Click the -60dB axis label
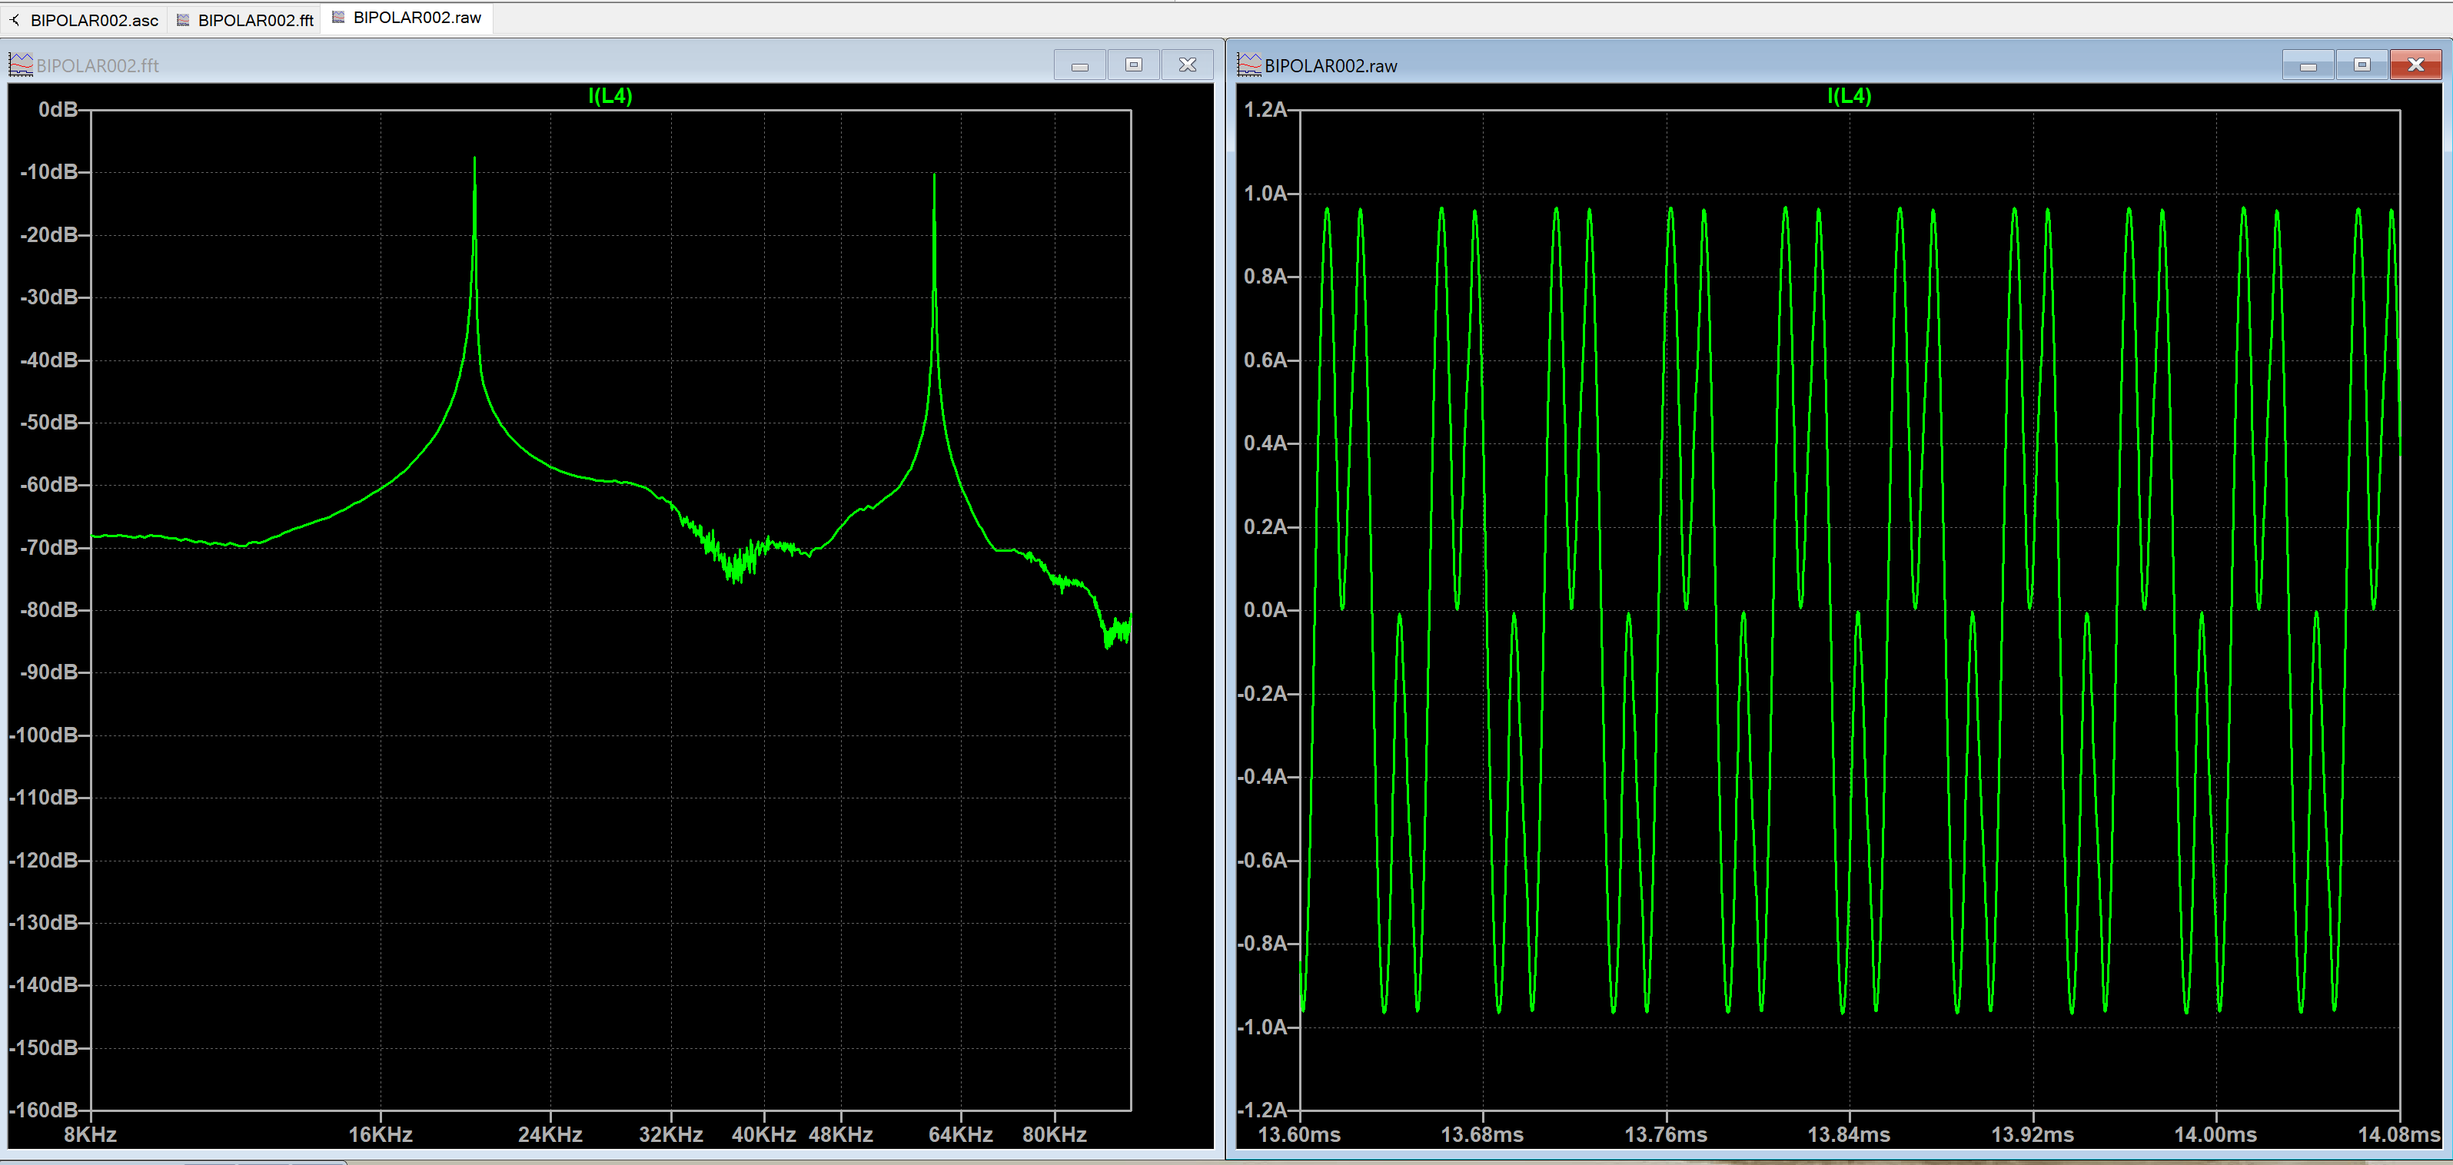Screen dimensions: 2453x1165 (48, 484)
